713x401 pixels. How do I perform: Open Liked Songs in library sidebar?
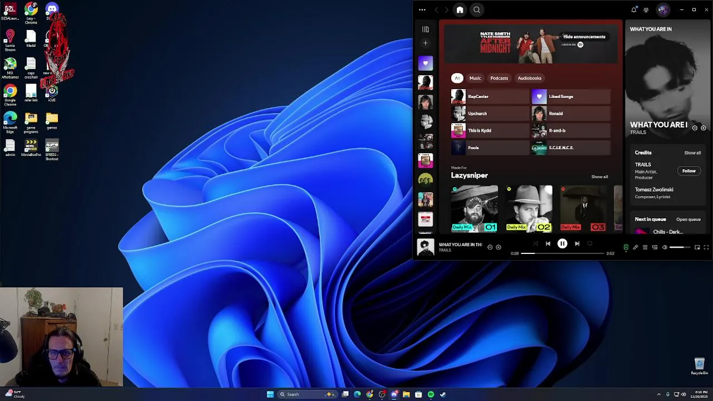tap(426, 63)
